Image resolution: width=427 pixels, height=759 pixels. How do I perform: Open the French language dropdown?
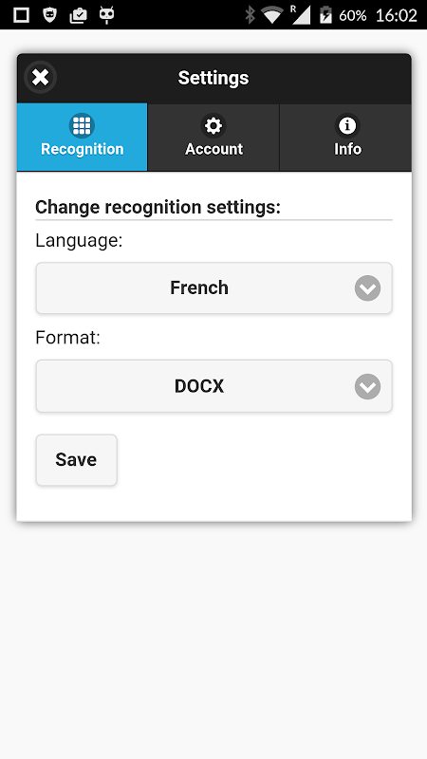[x=214, y=288]
